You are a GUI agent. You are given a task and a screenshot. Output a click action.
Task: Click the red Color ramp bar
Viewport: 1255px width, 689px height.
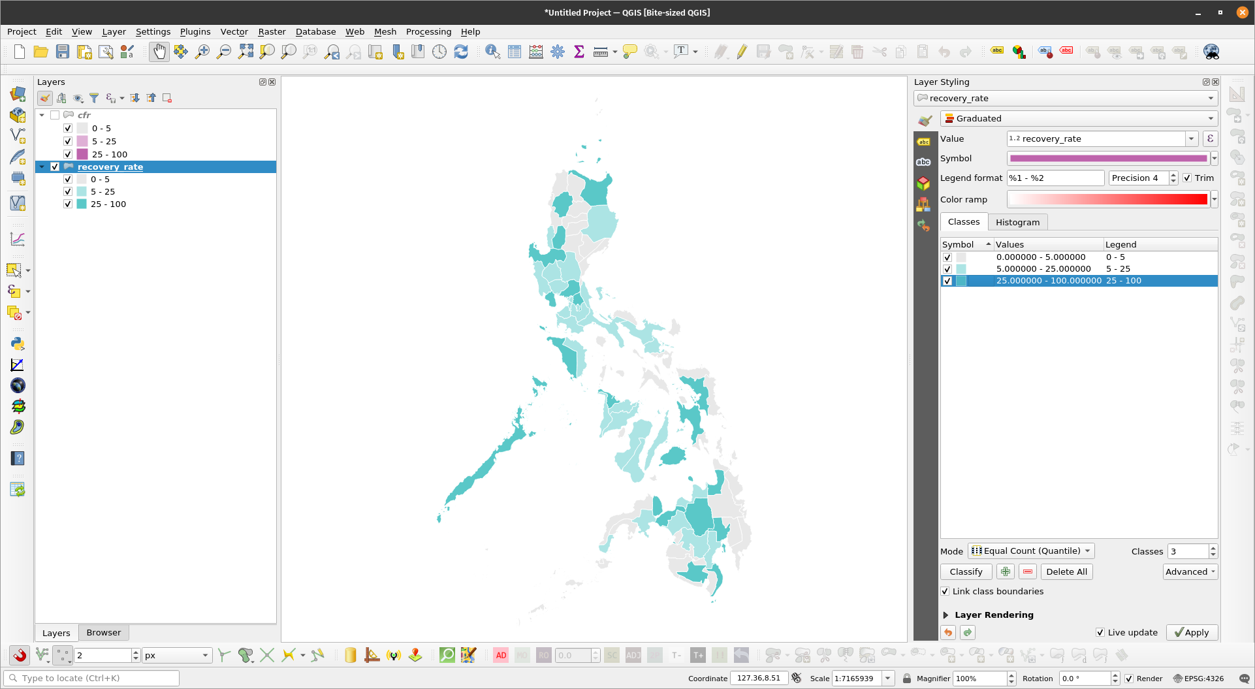(x=1107, y=200)
